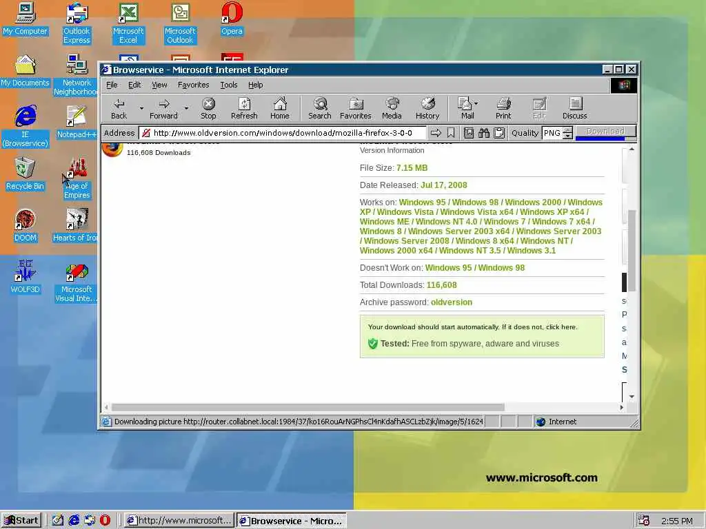
Task: Open the Tools menu
Action: 229,85
